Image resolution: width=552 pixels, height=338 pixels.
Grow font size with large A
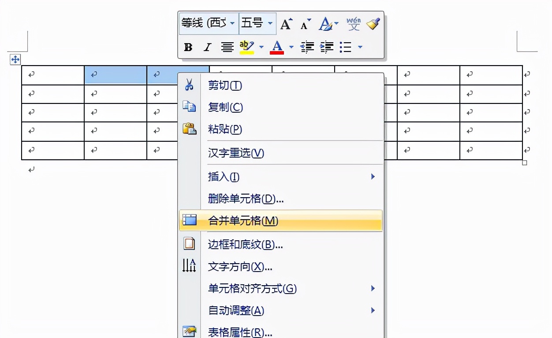click(x=286, y=24)
